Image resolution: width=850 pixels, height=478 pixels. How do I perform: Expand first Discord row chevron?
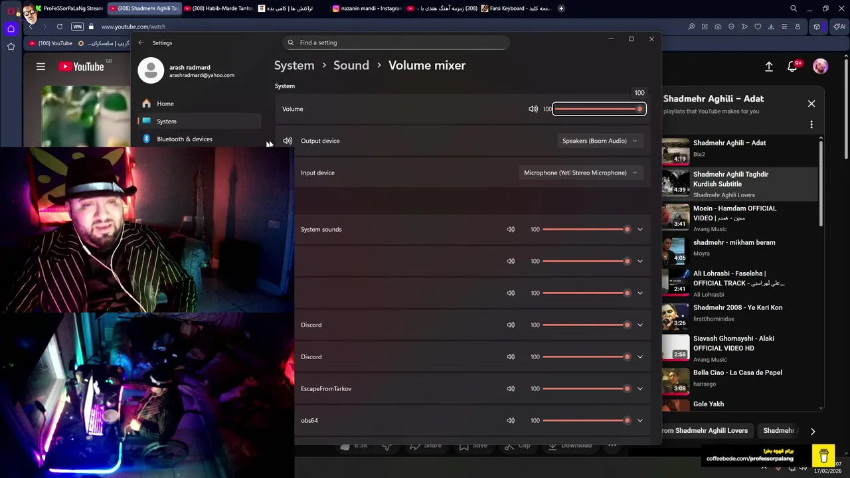coord(640,325)
